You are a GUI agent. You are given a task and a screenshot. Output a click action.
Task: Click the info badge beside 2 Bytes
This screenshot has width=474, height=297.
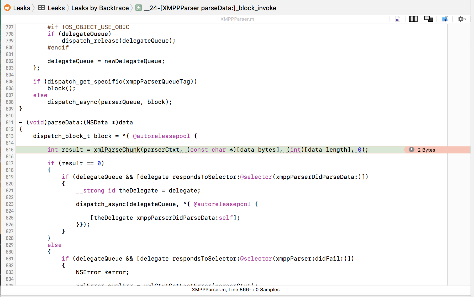[412, 150]
